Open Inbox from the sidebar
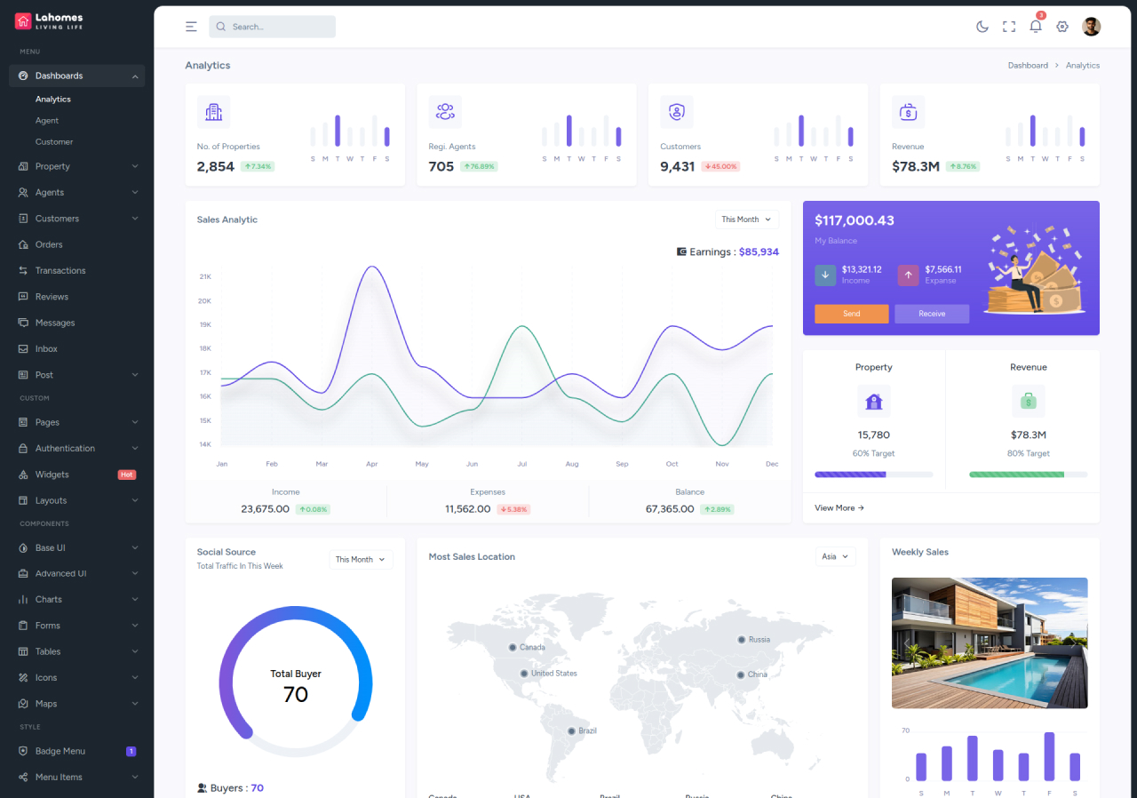The height and width of the screenshot is (798, 1137). click(77, 349)
